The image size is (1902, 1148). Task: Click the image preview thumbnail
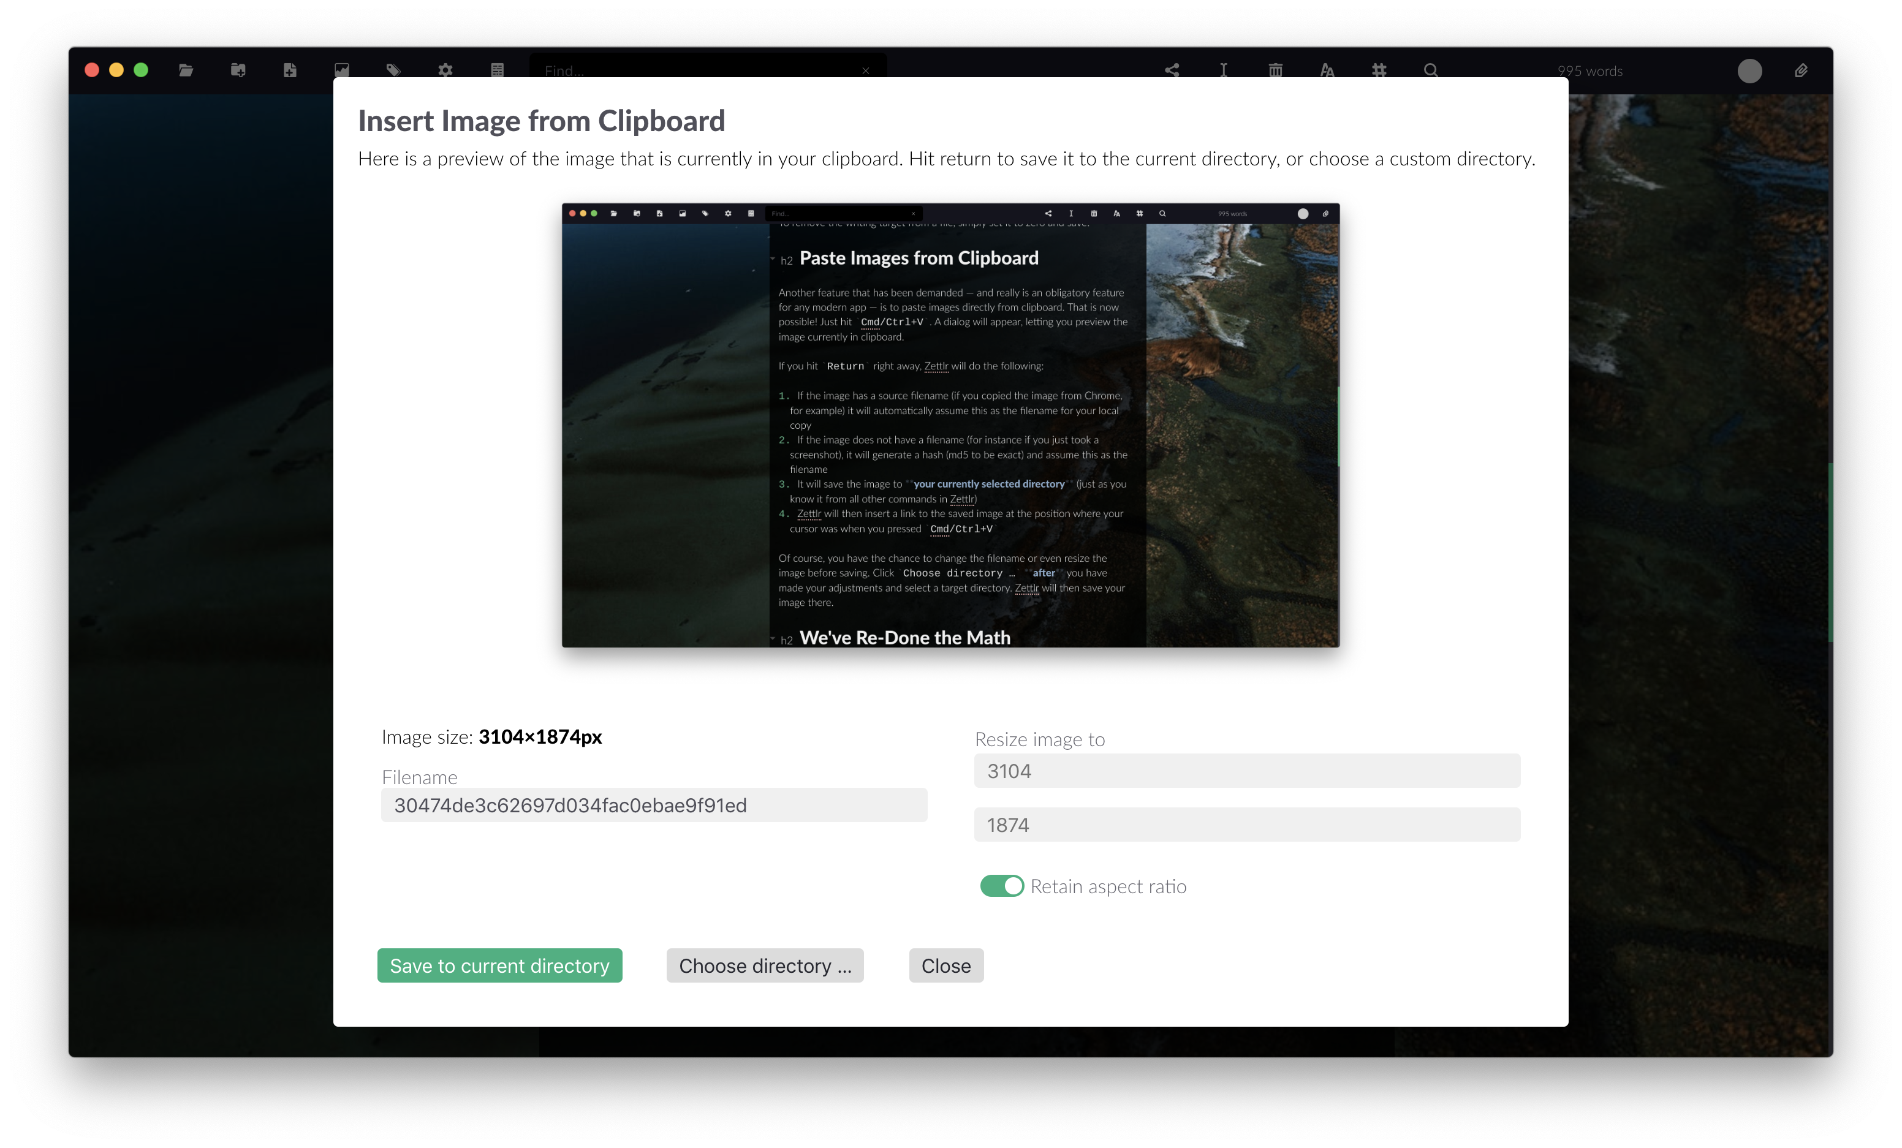tap(951, 425)
